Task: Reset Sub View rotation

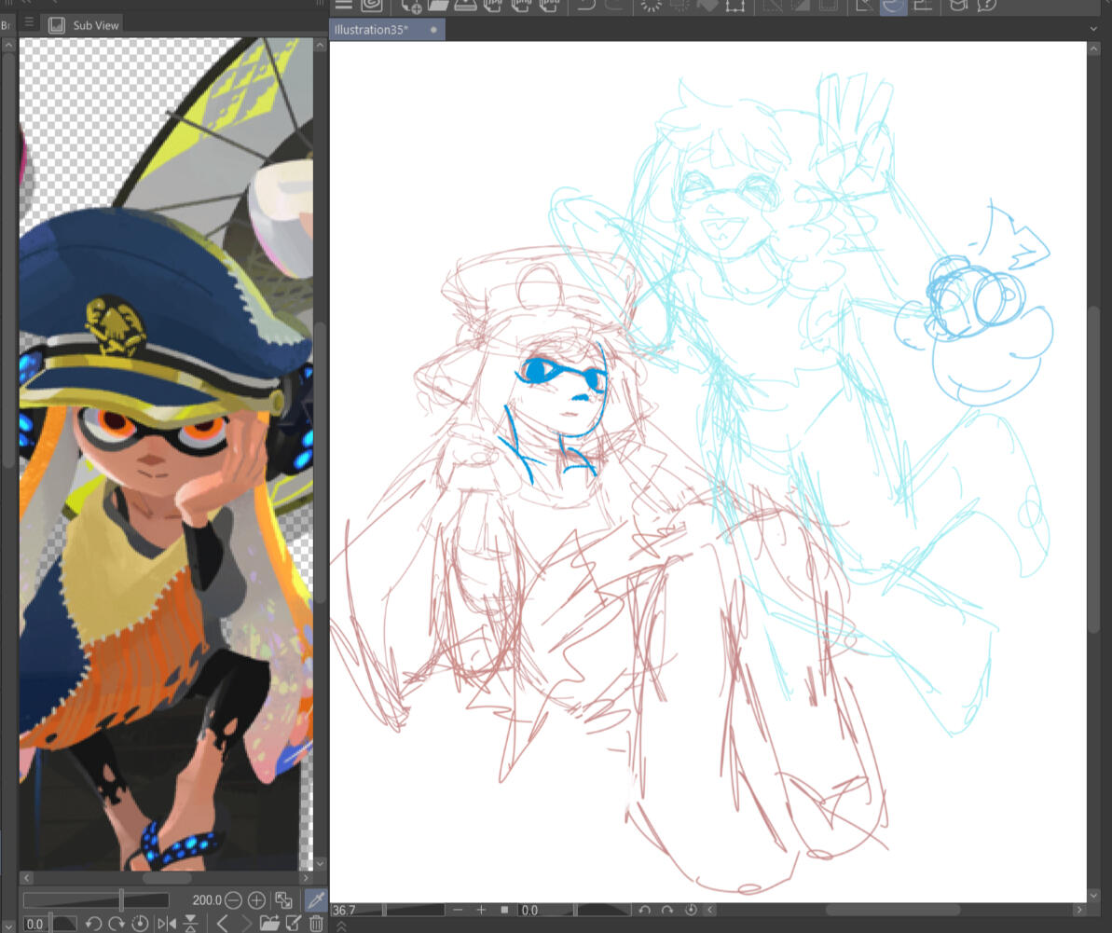Action: 140,923
